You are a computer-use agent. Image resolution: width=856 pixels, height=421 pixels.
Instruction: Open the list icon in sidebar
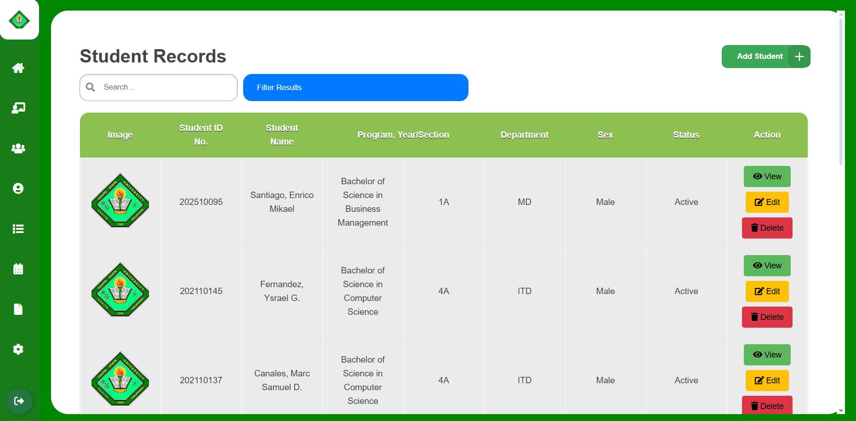pyautogui.click(x=18, y=229)
